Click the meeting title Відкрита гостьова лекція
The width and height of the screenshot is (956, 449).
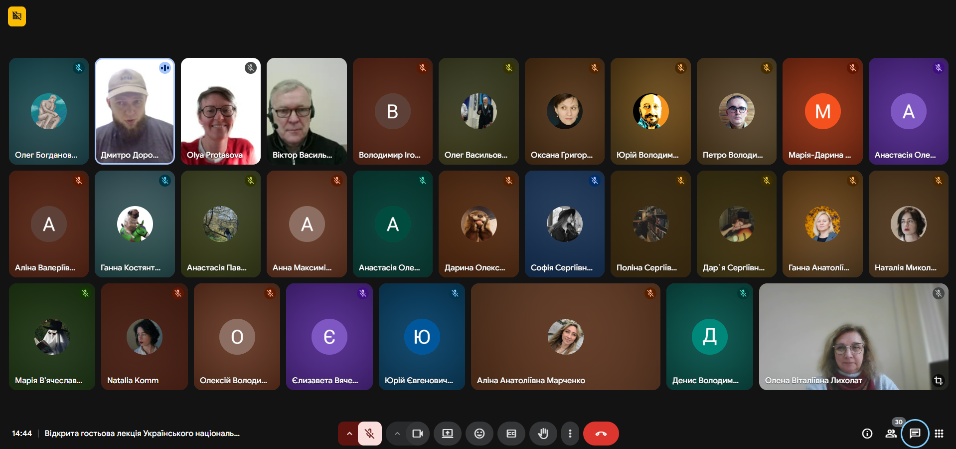coord(142,434)
